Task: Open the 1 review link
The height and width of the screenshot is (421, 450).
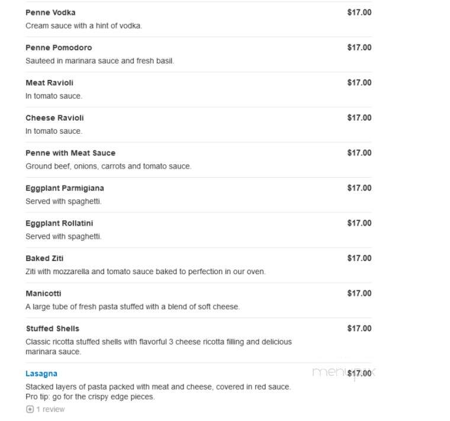Action: (x=50, y=409)
